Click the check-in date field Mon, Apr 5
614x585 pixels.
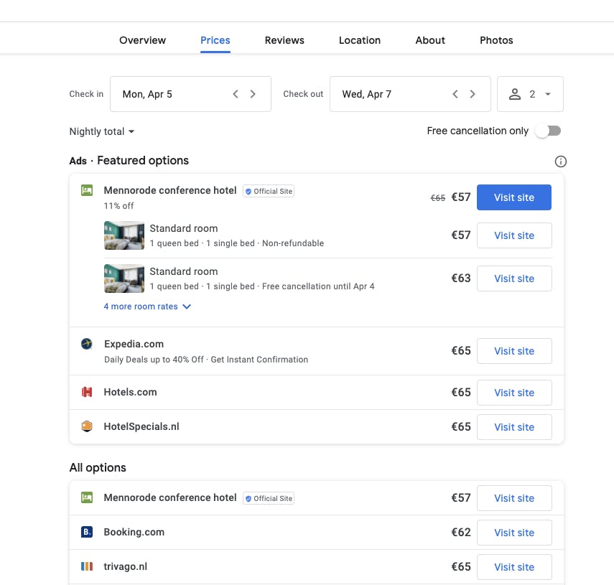pos(190,94)
